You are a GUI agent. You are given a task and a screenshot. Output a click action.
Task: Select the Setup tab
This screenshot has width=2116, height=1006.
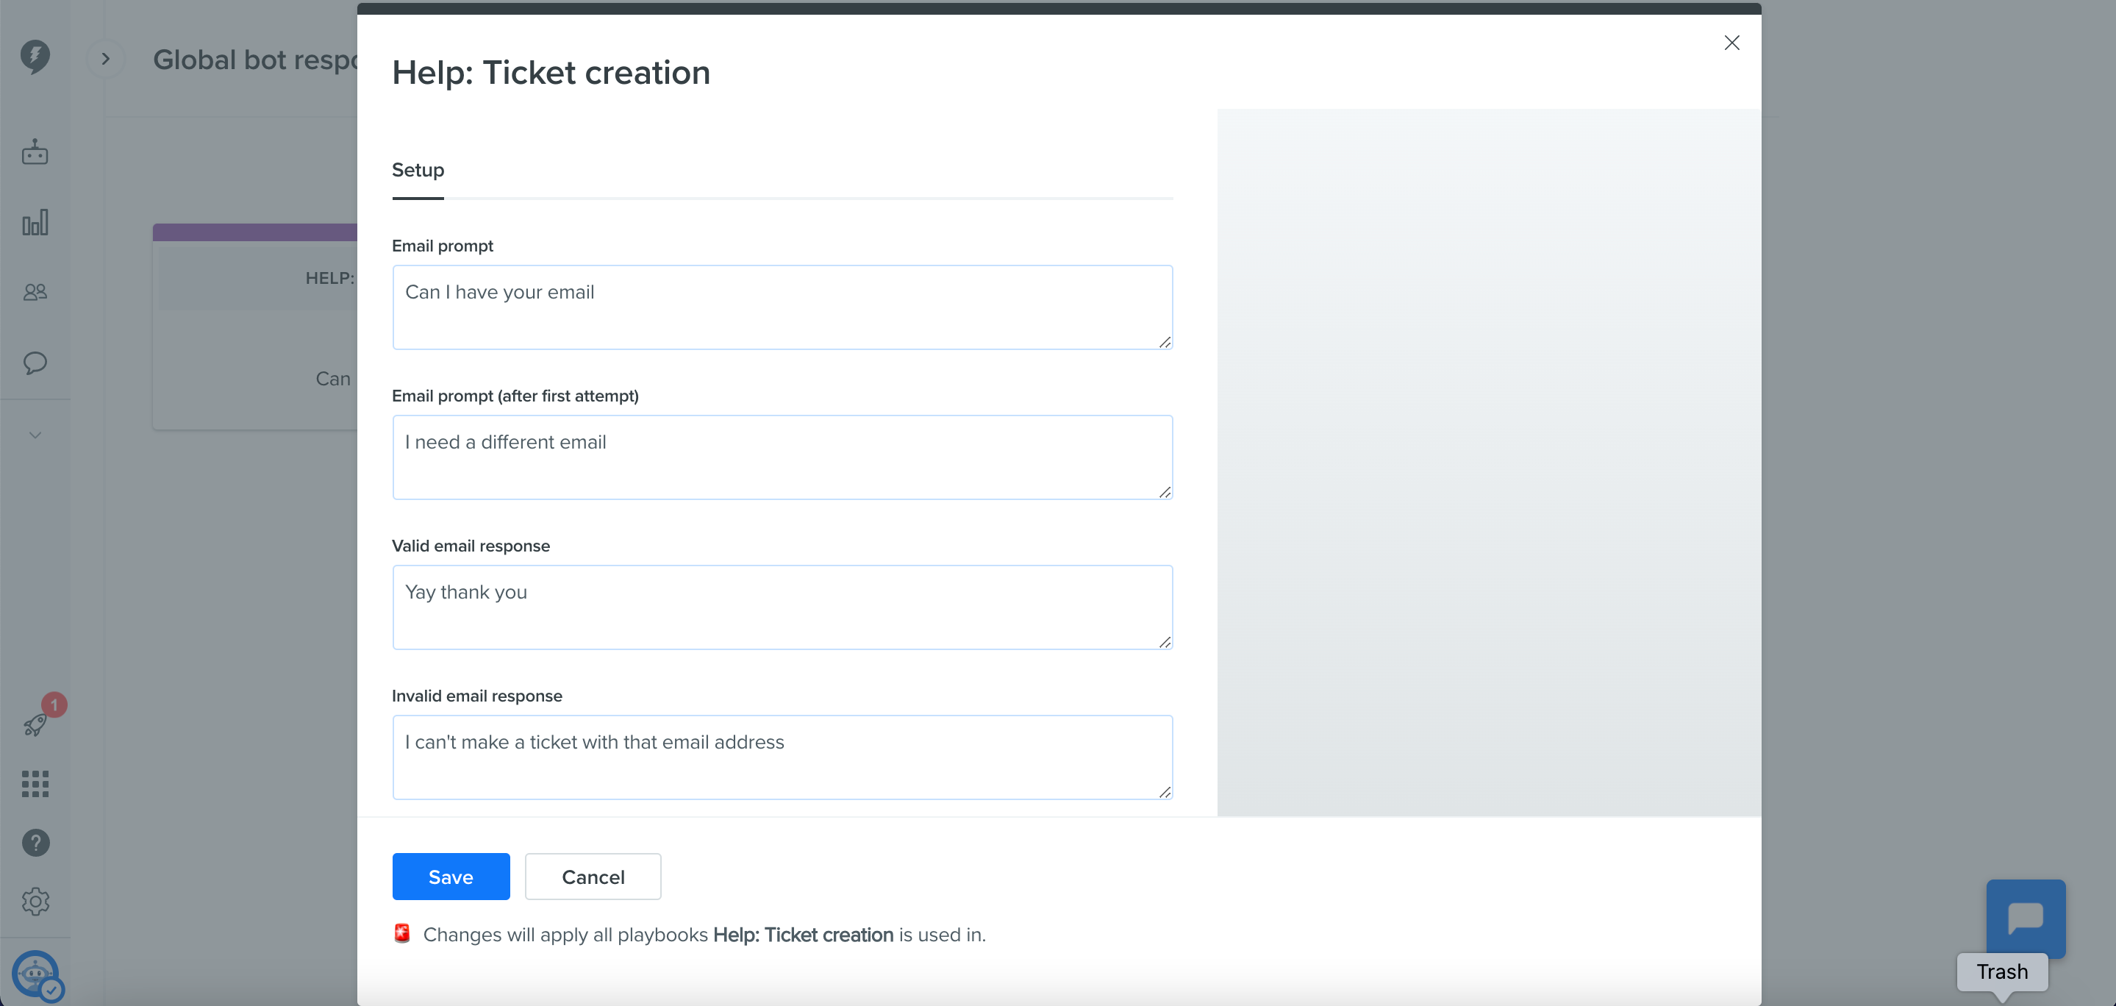point(418,170)
